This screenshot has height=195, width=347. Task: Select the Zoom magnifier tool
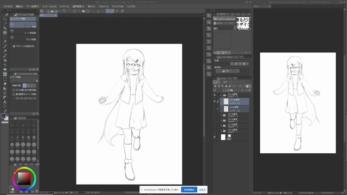point(5,19)
